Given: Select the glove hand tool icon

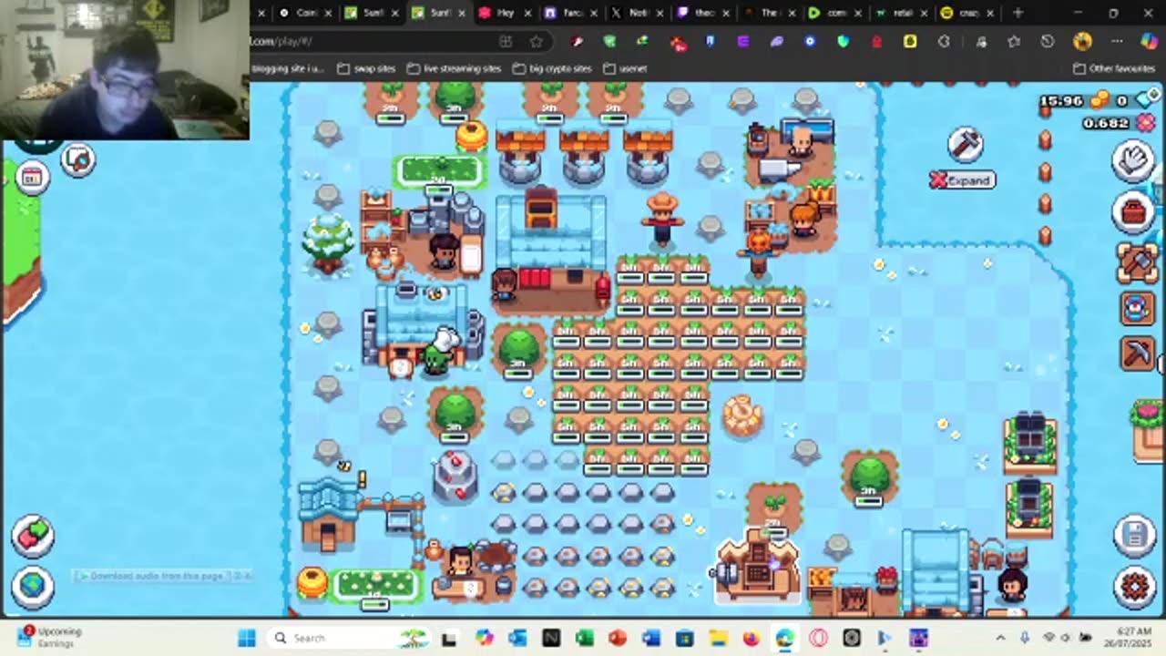Looking at the screenshot, I should tap(1134, 160).
